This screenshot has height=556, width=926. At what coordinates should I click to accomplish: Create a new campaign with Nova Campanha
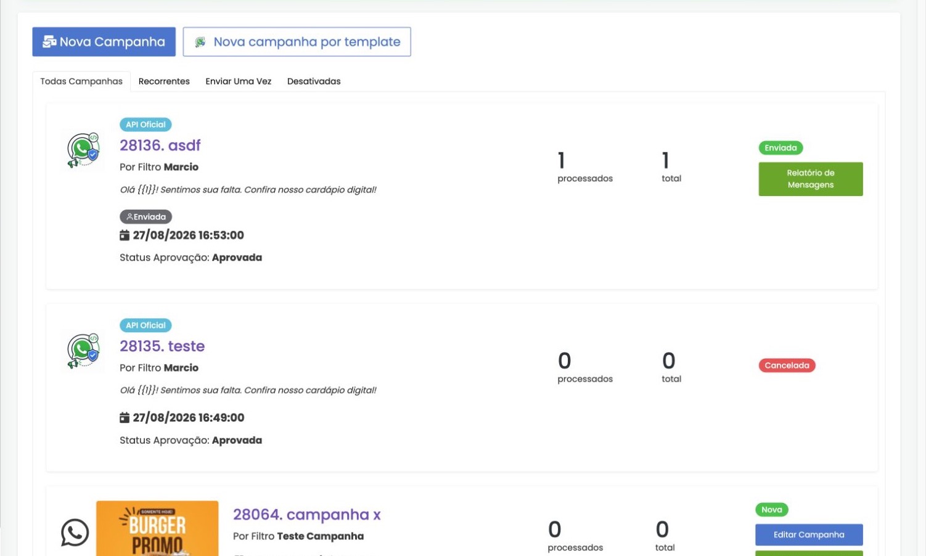click(x=104, y=42)
